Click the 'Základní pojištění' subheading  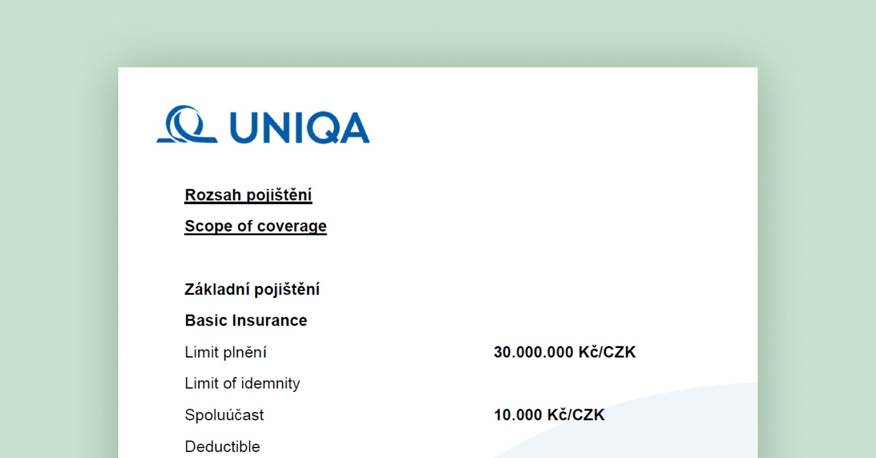(x=252, y=289)
